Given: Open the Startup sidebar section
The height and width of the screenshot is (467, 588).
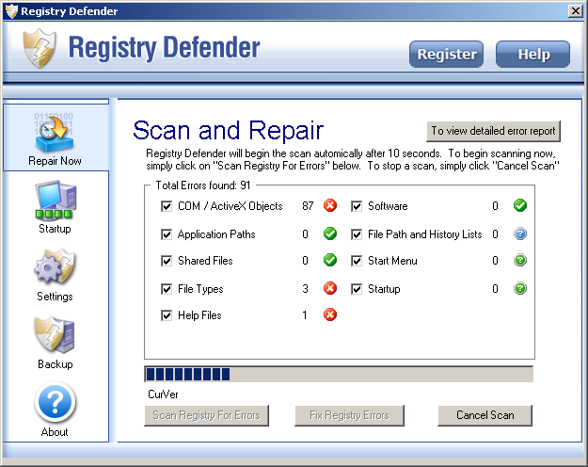Looking at the screenshot, I should tap(56, 207).
